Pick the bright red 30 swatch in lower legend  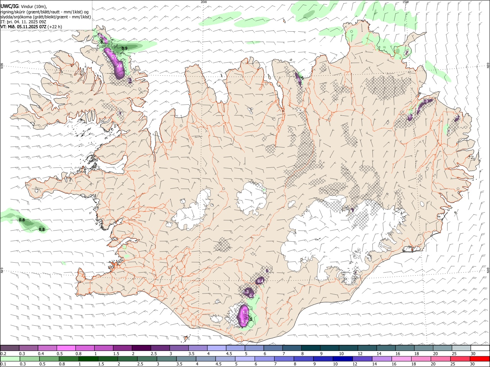pyautogui.click(x=480, y=359)
